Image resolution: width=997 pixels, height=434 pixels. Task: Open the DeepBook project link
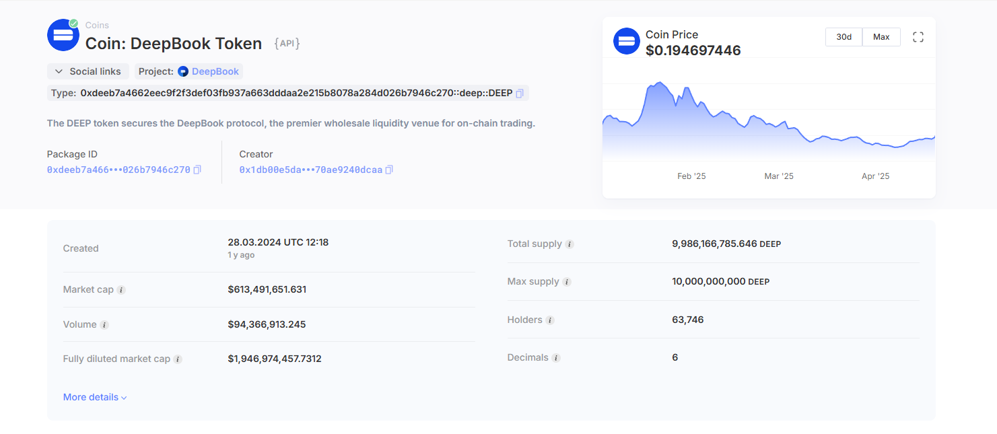pos(215,71)
